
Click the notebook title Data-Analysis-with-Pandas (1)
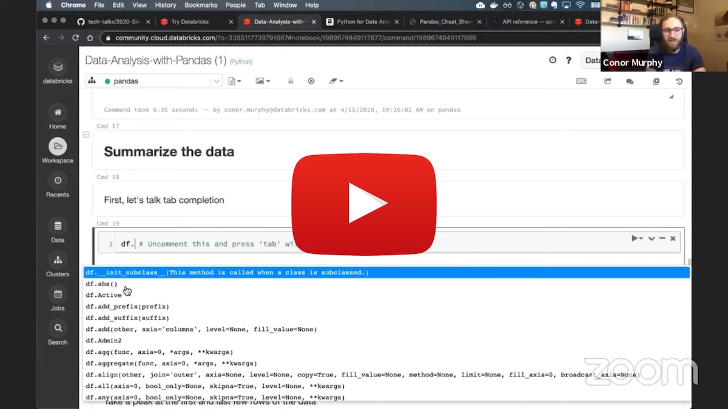click(x=155, y=61)
